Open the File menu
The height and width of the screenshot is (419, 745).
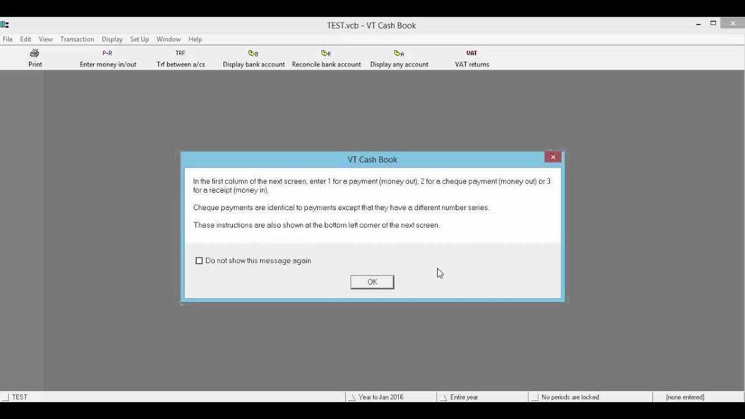[x=8, y=39]
